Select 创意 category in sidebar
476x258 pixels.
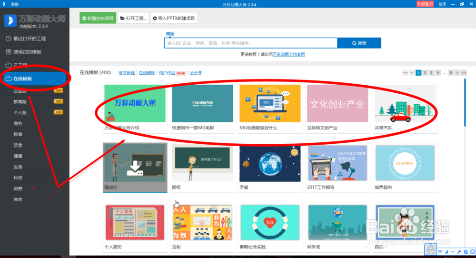click(x=18, y=189)
